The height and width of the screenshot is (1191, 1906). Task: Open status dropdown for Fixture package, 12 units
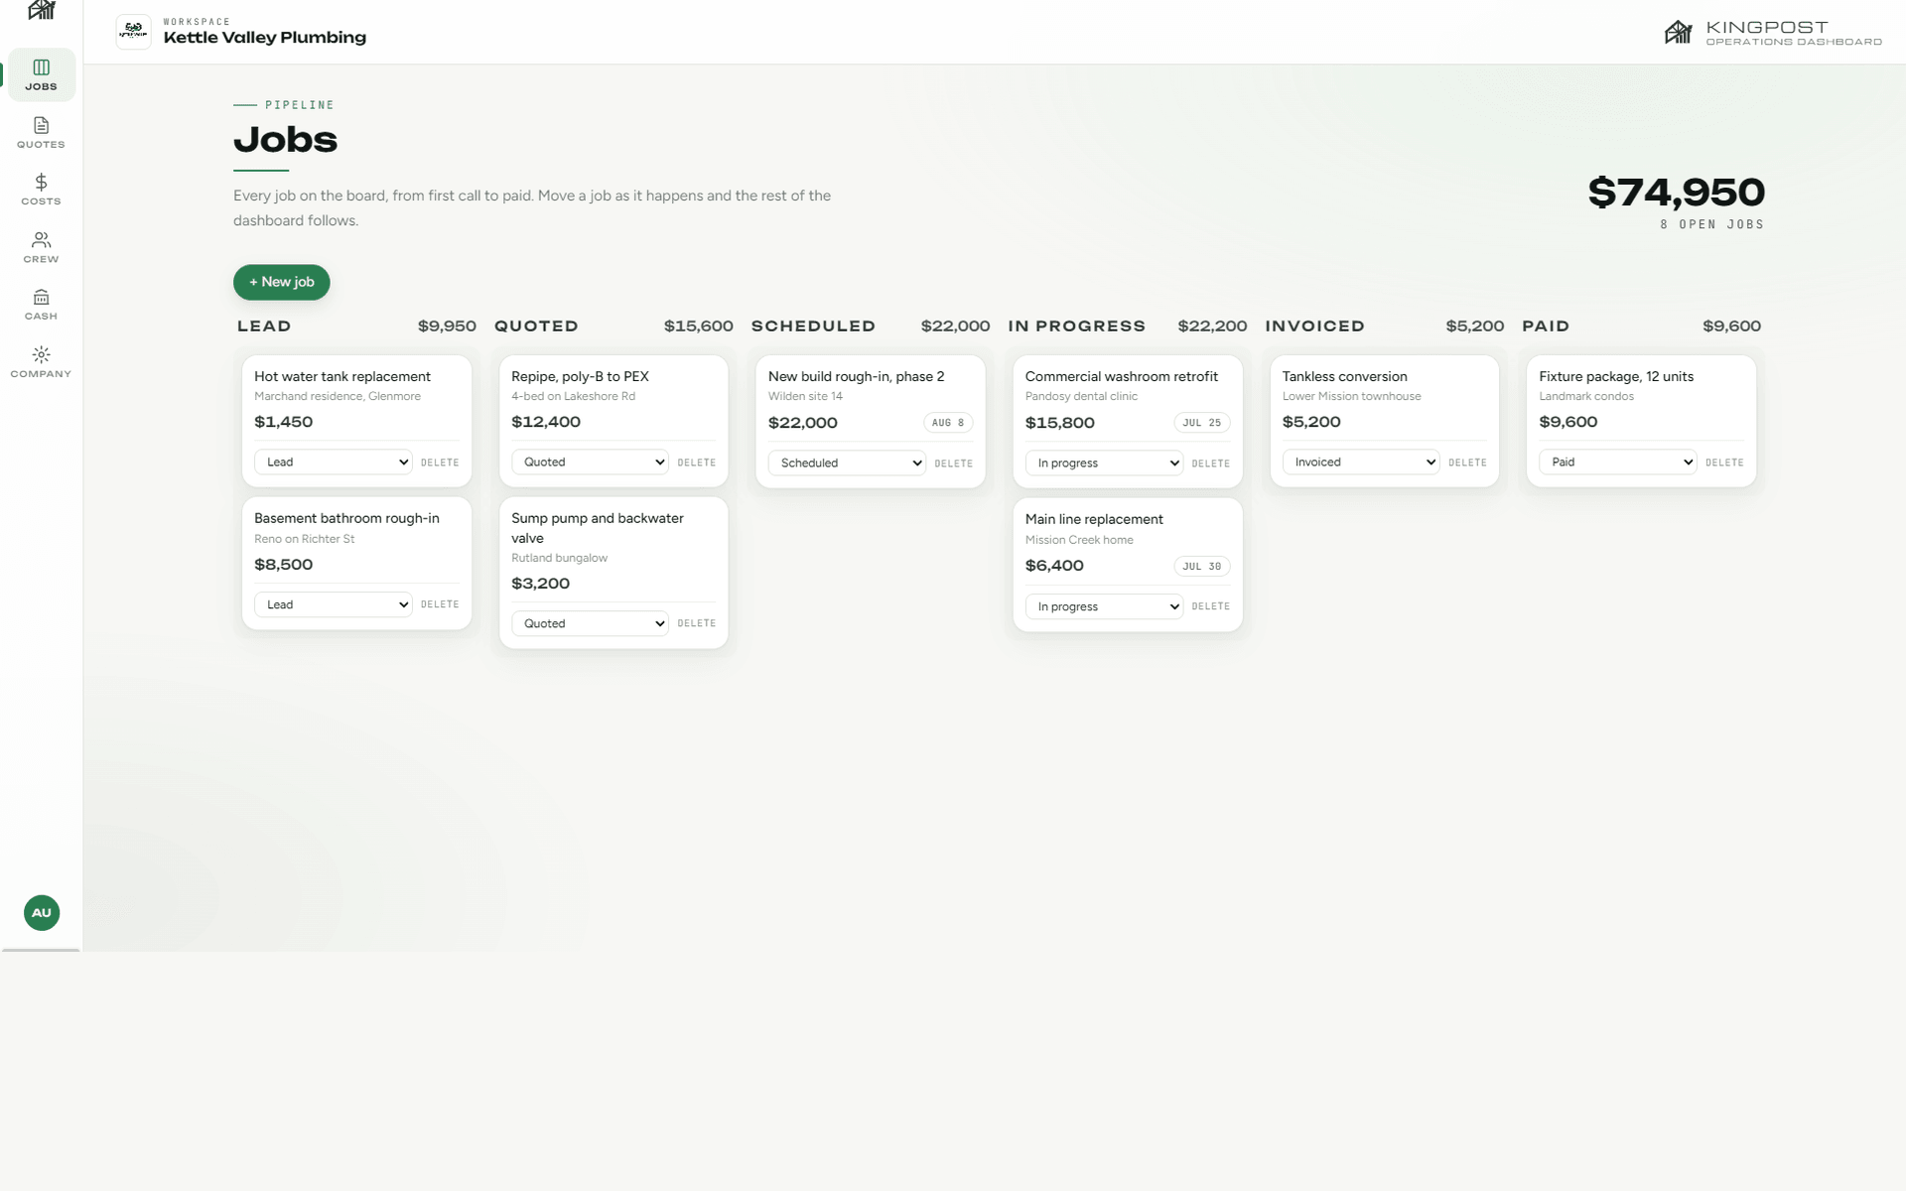click(1618, 463)
